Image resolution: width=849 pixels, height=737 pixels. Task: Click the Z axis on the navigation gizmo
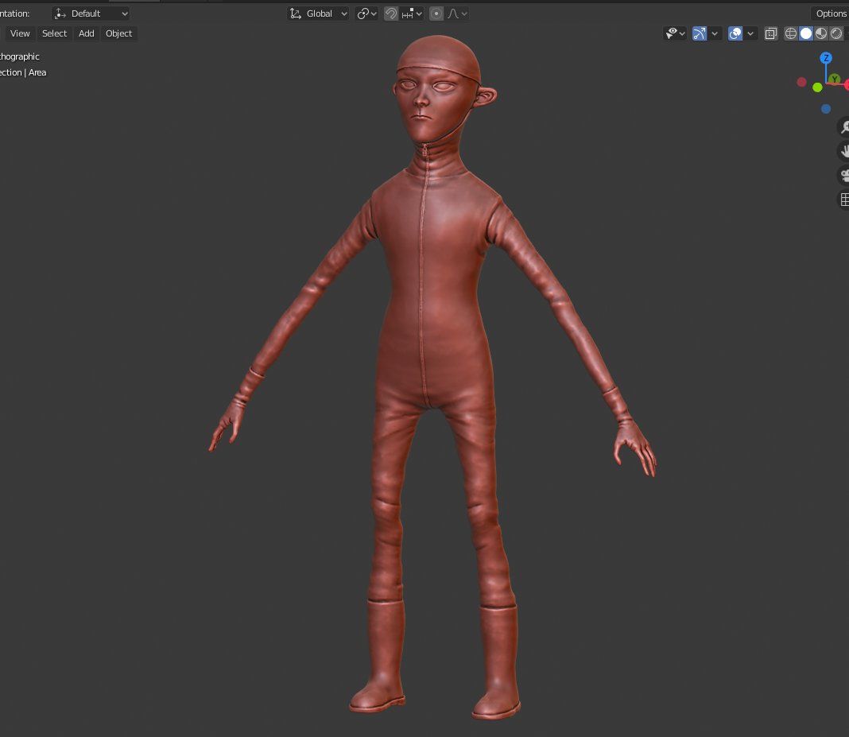[x=826, y=58]
